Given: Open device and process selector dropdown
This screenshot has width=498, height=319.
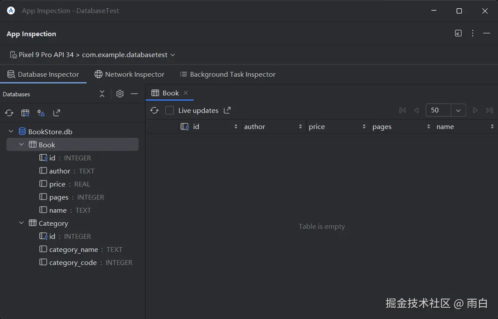Looking at the screenshot, I should coord(92,54).
